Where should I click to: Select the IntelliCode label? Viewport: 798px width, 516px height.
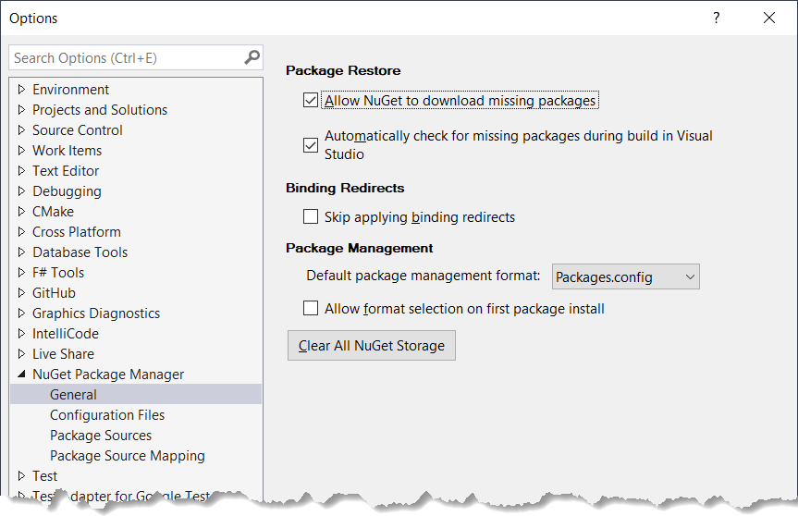coord(66,334)
